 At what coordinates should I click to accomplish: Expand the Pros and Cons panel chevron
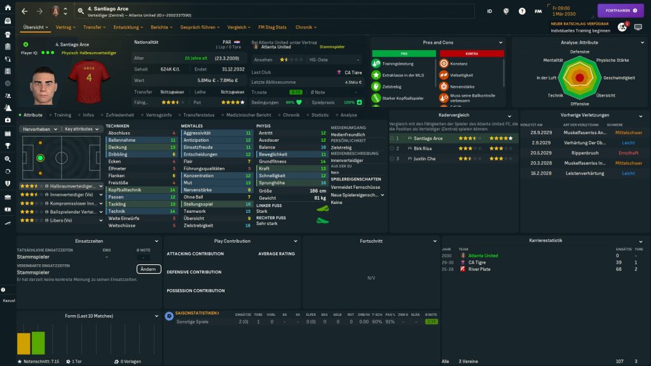click(500, 43)
